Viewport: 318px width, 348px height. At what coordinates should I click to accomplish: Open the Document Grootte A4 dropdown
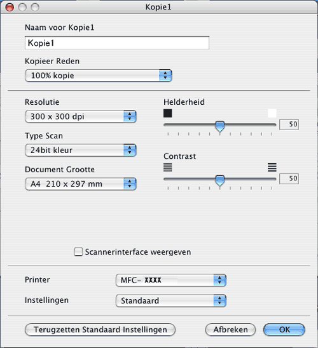[x=81, y=184]
